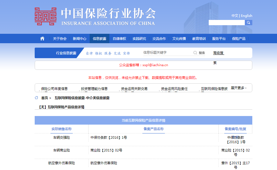
Task: Click the magnifier search button in header
Action: tap(248, 22)
